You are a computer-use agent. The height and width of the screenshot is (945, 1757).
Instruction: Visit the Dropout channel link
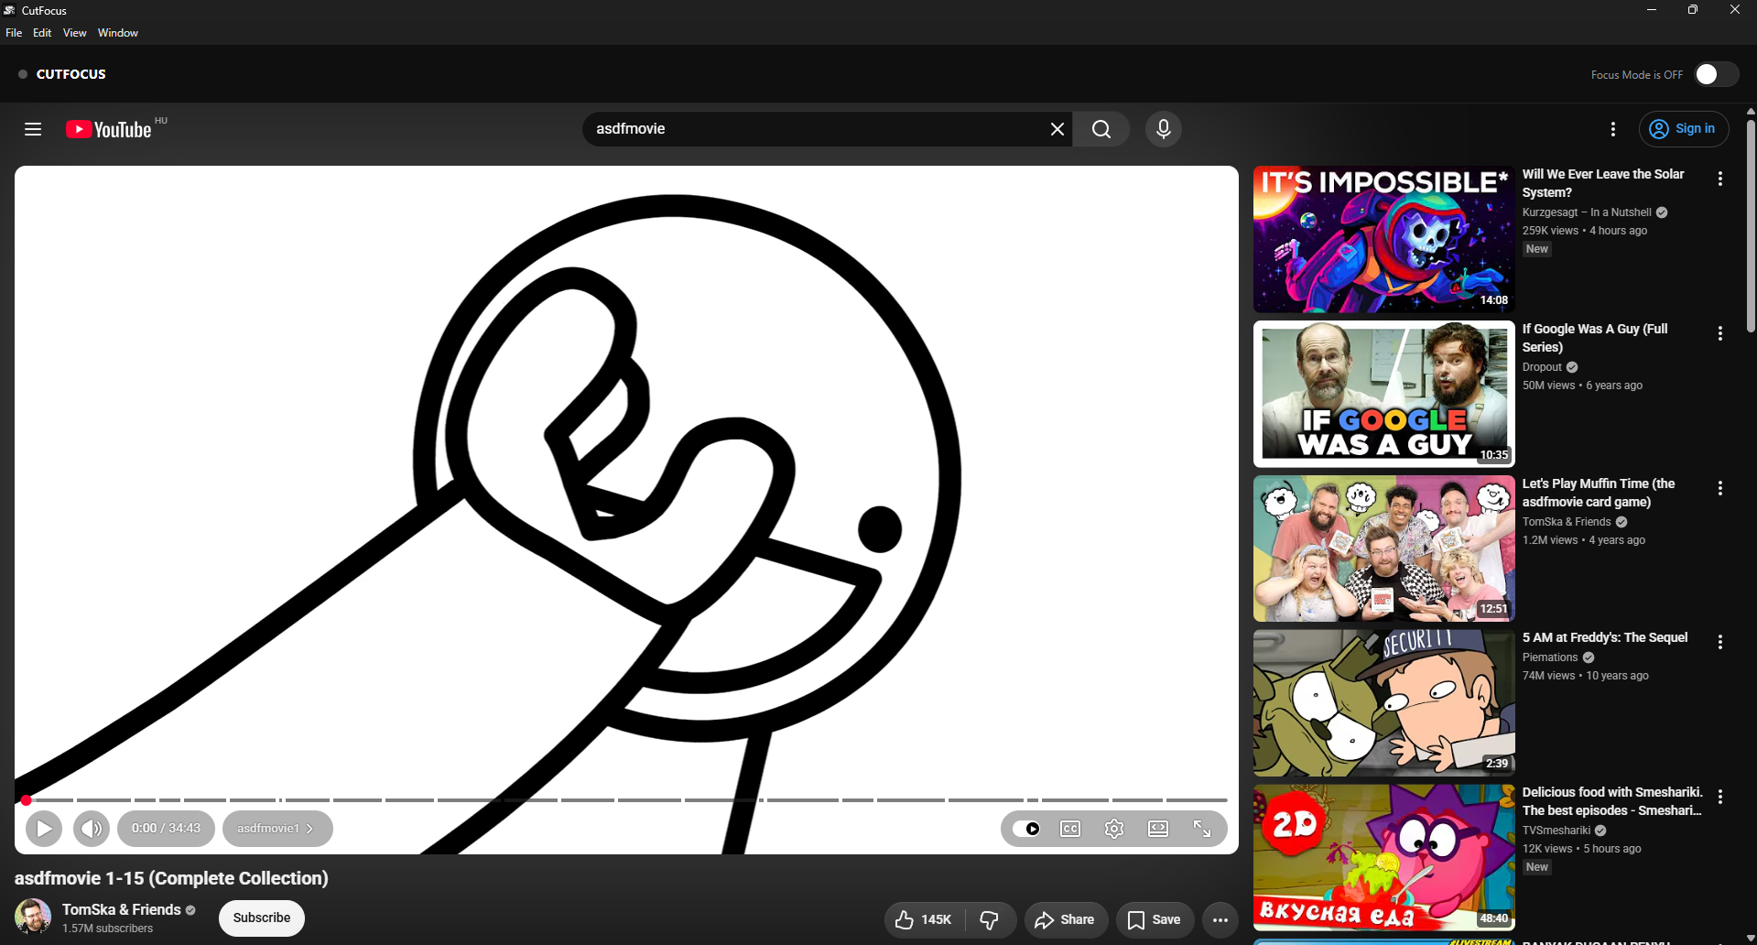point(1542,367)
